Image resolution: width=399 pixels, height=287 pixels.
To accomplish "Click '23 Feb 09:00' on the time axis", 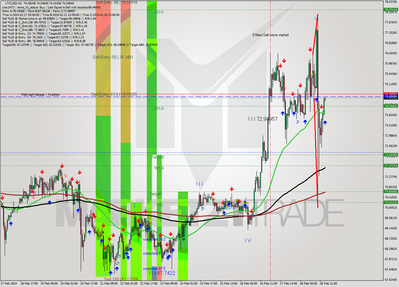I will [x=169, y=284].
